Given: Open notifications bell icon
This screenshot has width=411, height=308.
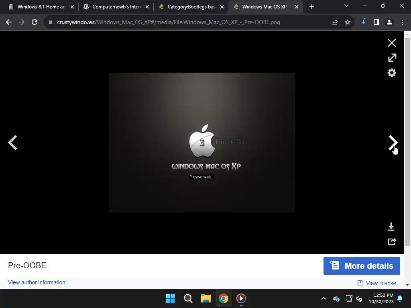Looking at the screenshot, I should click(400, 298).
